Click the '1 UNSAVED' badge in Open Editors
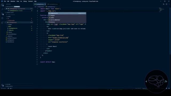Image resolution: width=171 pixels, height=96 pixels. [17, 7]
